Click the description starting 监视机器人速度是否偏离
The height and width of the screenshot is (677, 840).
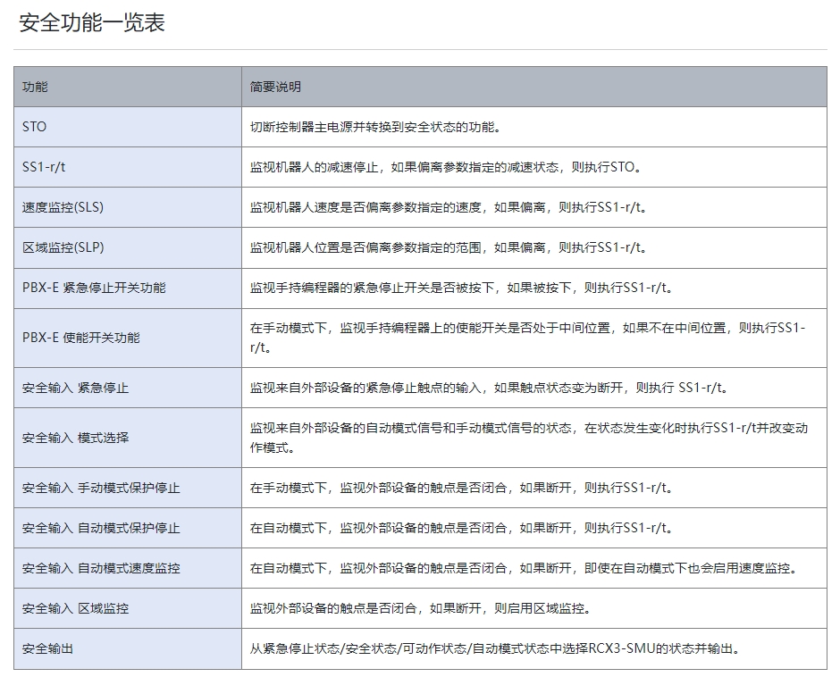pos(534,207)
